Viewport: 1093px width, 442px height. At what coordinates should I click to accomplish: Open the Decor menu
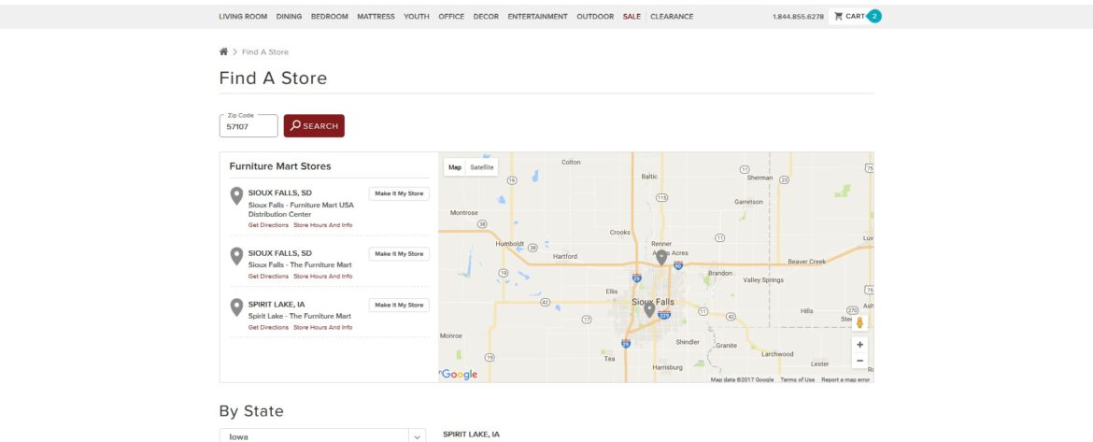tap(486, 17)
